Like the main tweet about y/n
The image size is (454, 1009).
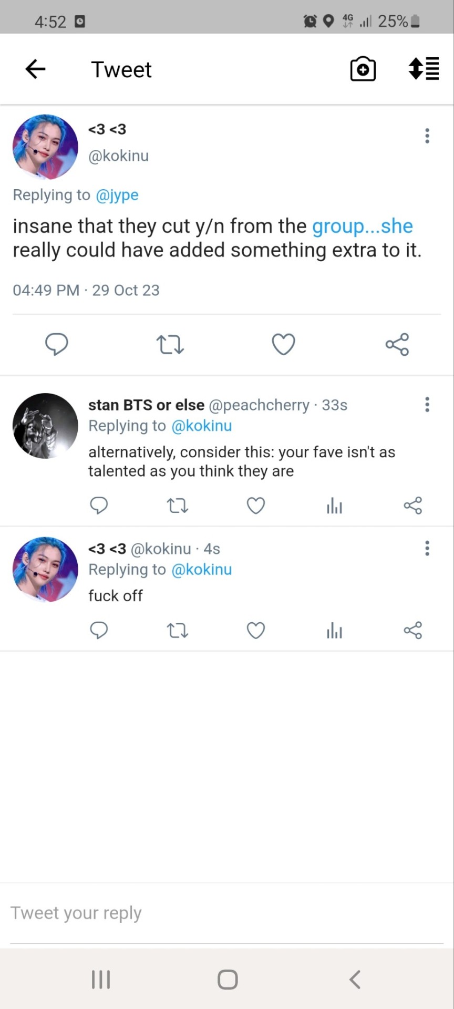pyautogui.click(x=283, y=344)
